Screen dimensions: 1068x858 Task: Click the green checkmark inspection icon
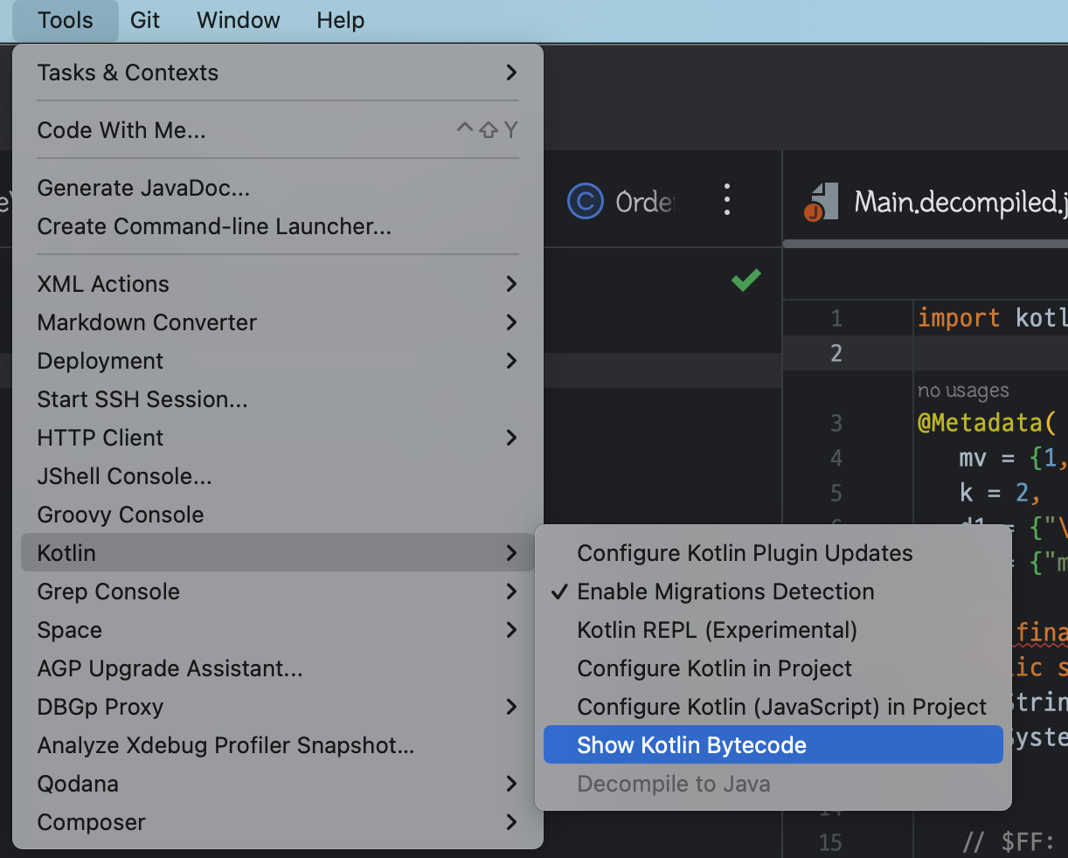coord(746,280)
